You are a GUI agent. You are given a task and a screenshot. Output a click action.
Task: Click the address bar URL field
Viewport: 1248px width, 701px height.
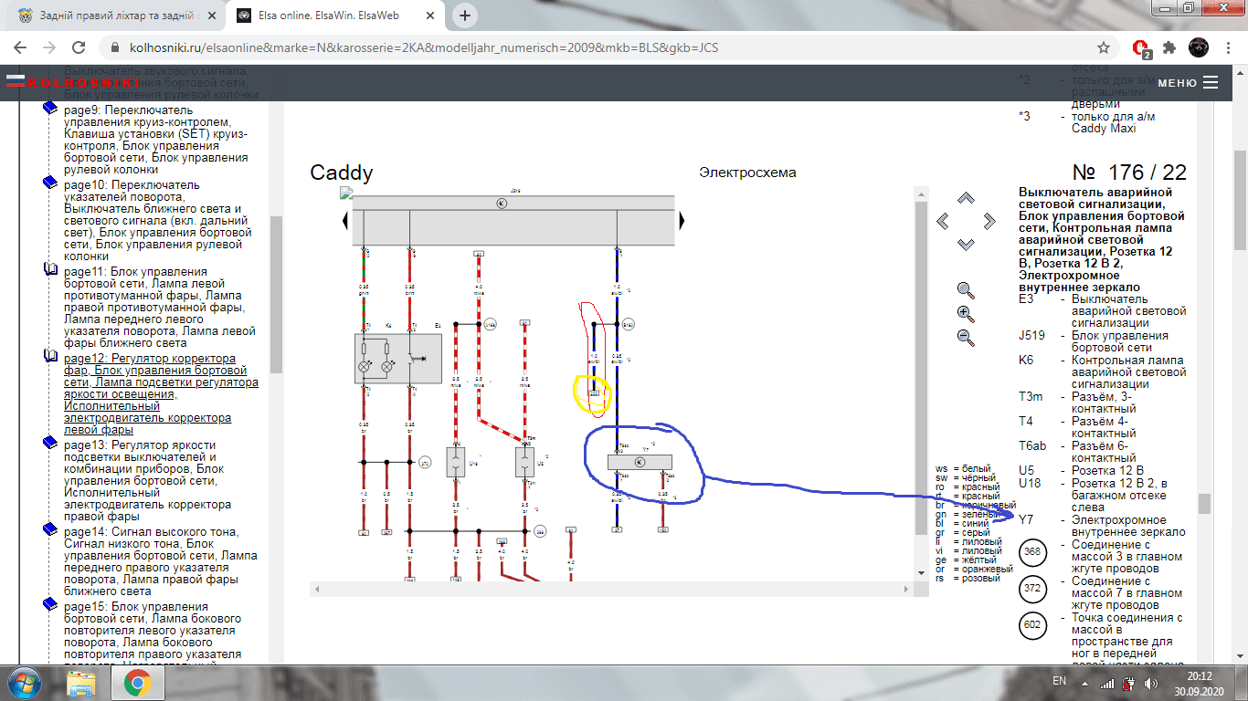[x=603, y=47]
